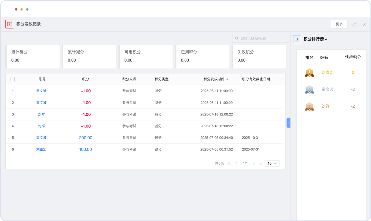Expand the 积分排行榜 dropdown title
The image size is (371, 221).
315,39
